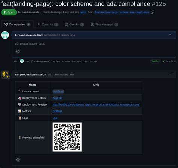This screenshot has height=168, width=178.
Task: Click the 'Latest commit' row label
Action: (30, 91)
